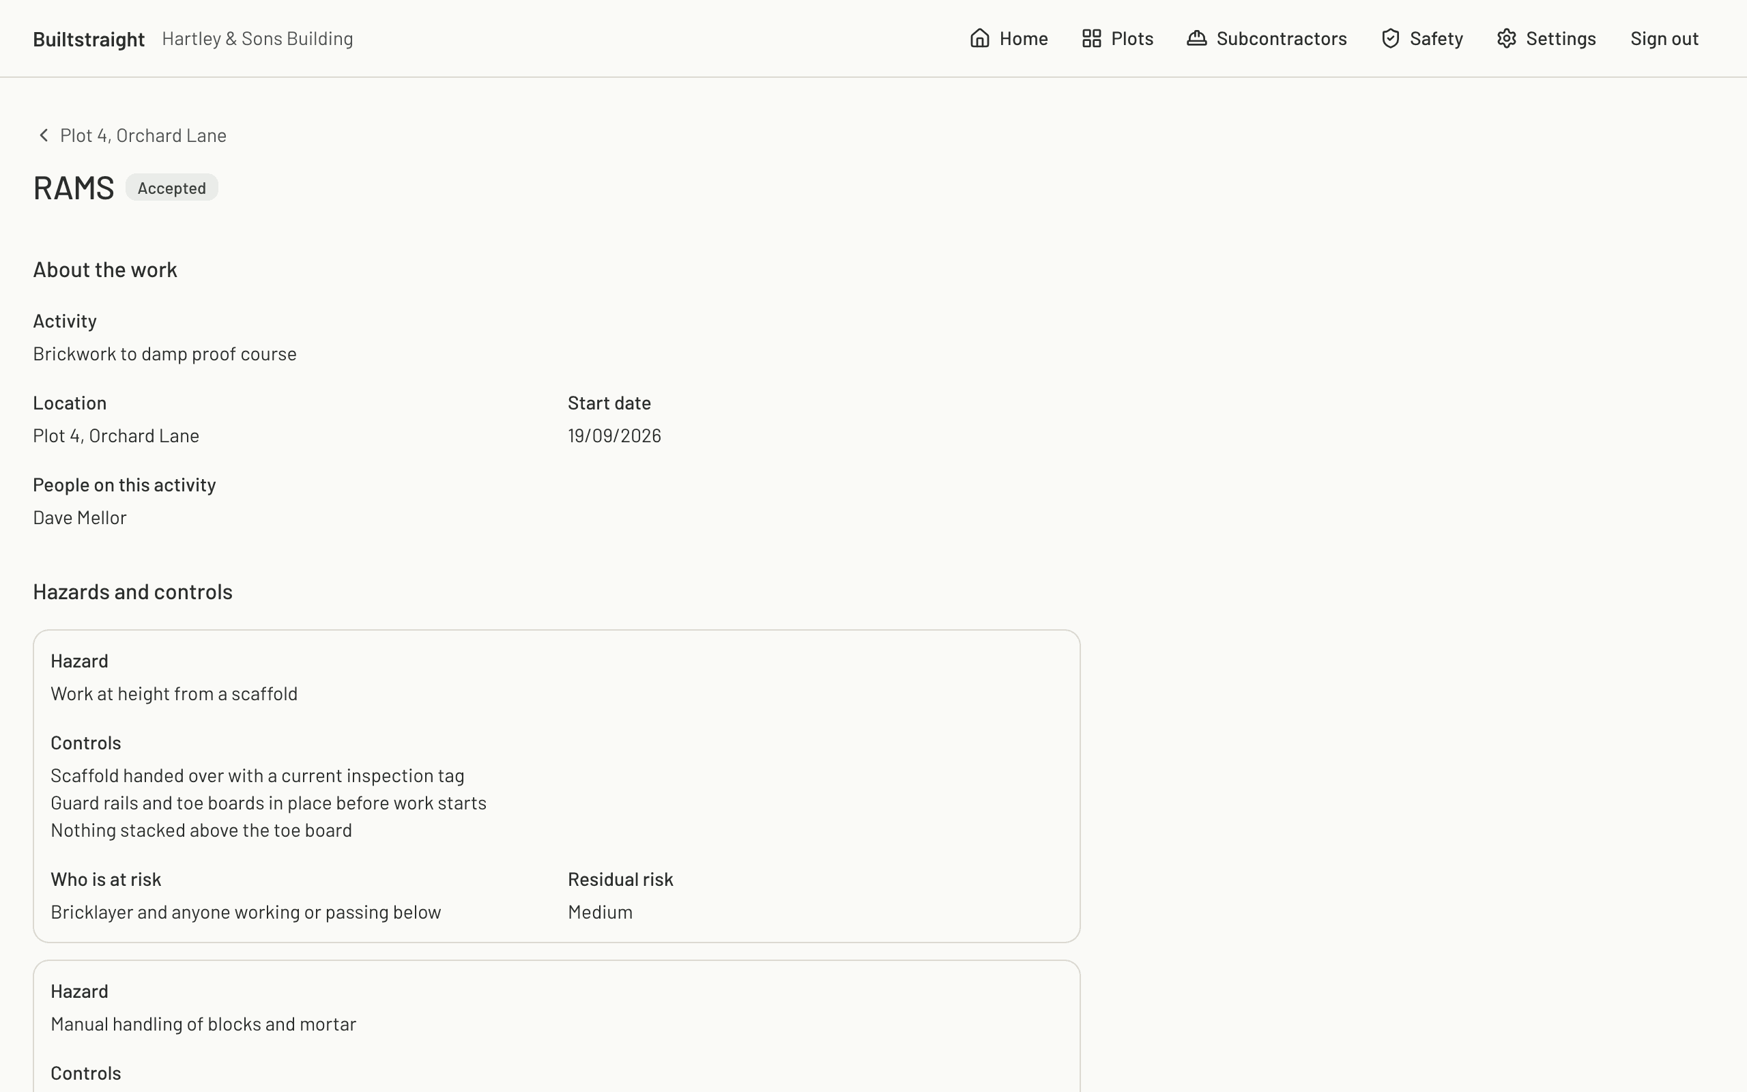Click the Hartley & Sons Building company name
Viewport: 1747px width, 1092px height.
(x=258, y=38)
